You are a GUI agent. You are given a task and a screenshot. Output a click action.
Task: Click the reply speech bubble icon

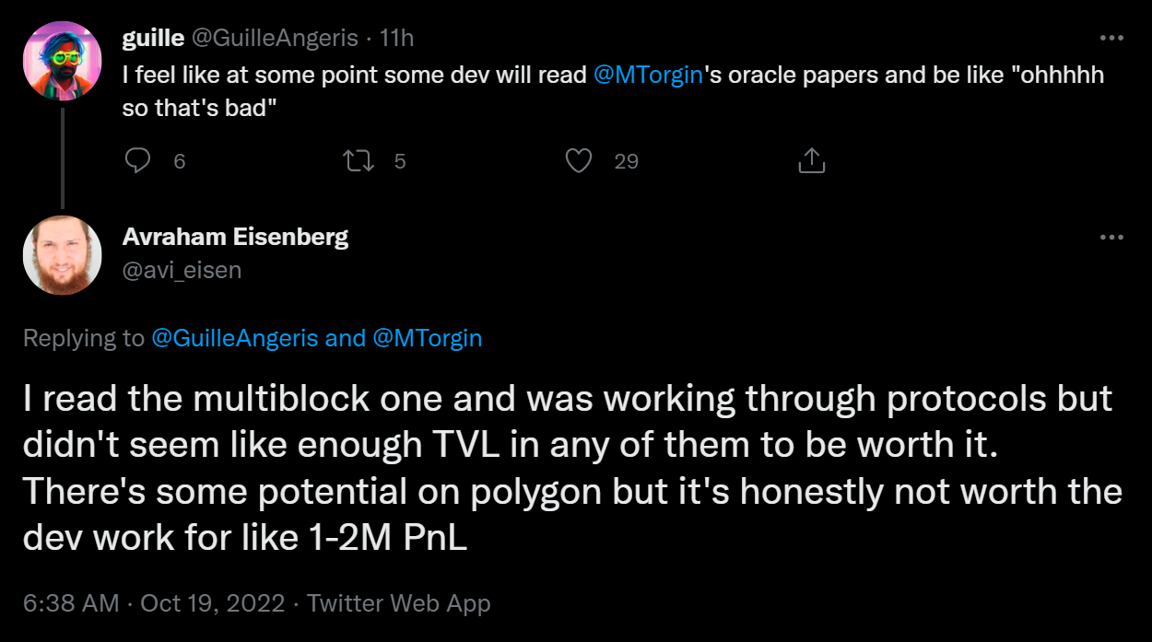point(137,161)
